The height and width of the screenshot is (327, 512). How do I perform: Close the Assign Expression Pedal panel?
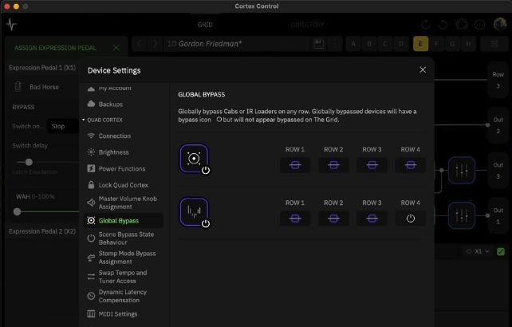(x=116, y=48)
